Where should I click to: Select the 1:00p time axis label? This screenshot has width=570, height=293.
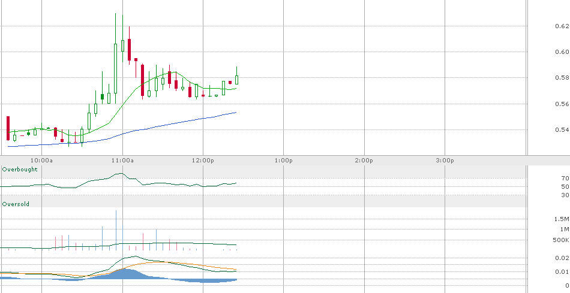284,160
